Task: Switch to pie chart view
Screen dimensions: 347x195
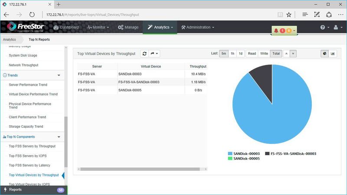Action: 324,53
